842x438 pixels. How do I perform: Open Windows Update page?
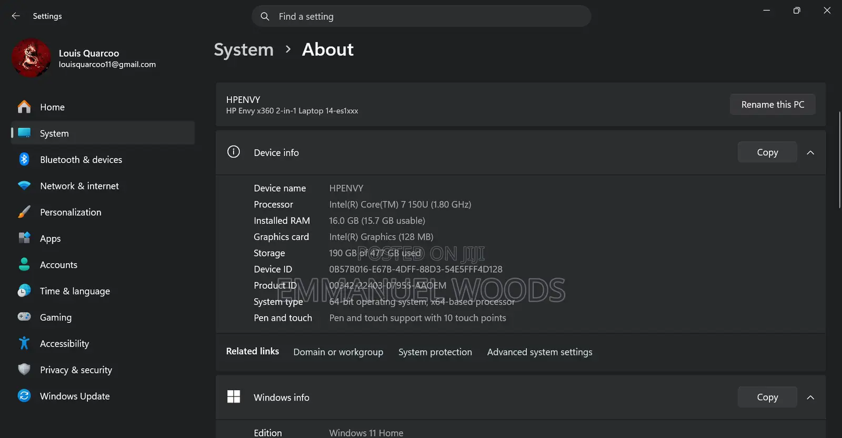coord(103,395)
